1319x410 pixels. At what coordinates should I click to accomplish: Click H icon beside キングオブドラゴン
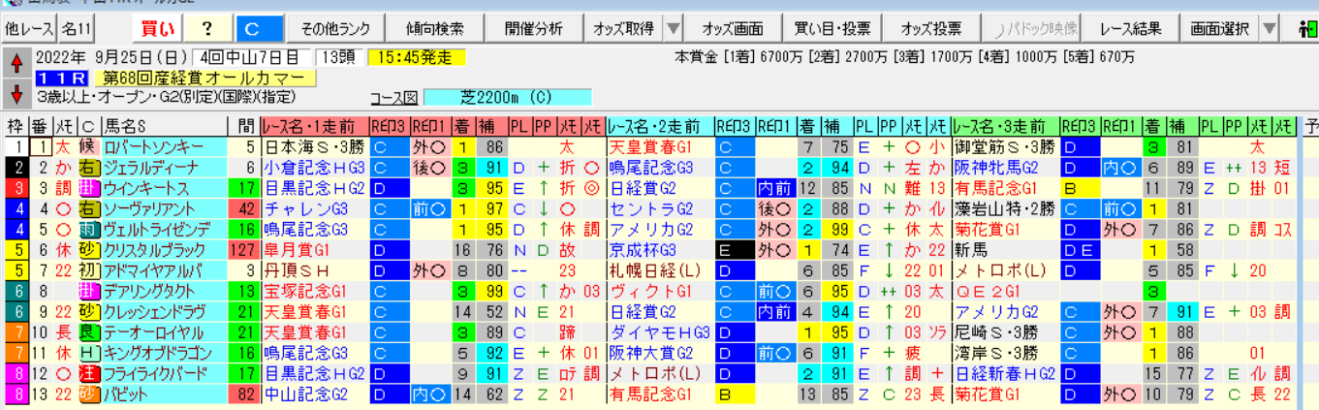click(x=88, y=353)
